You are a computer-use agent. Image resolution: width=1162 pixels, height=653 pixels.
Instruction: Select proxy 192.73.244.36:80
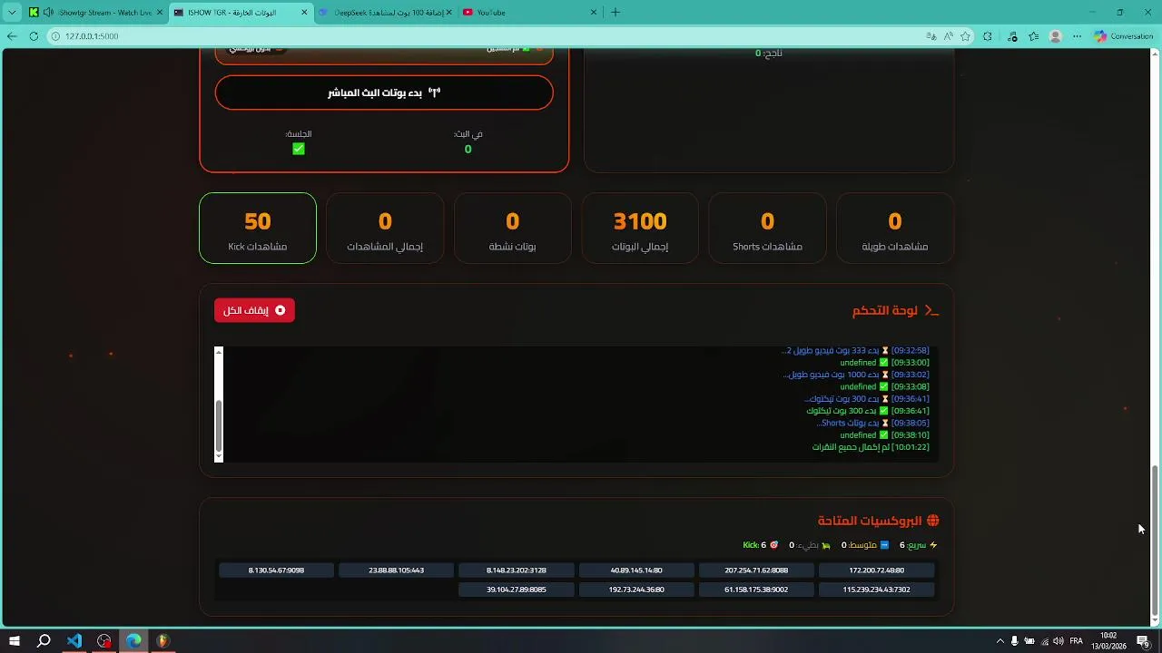coord(636,590)
